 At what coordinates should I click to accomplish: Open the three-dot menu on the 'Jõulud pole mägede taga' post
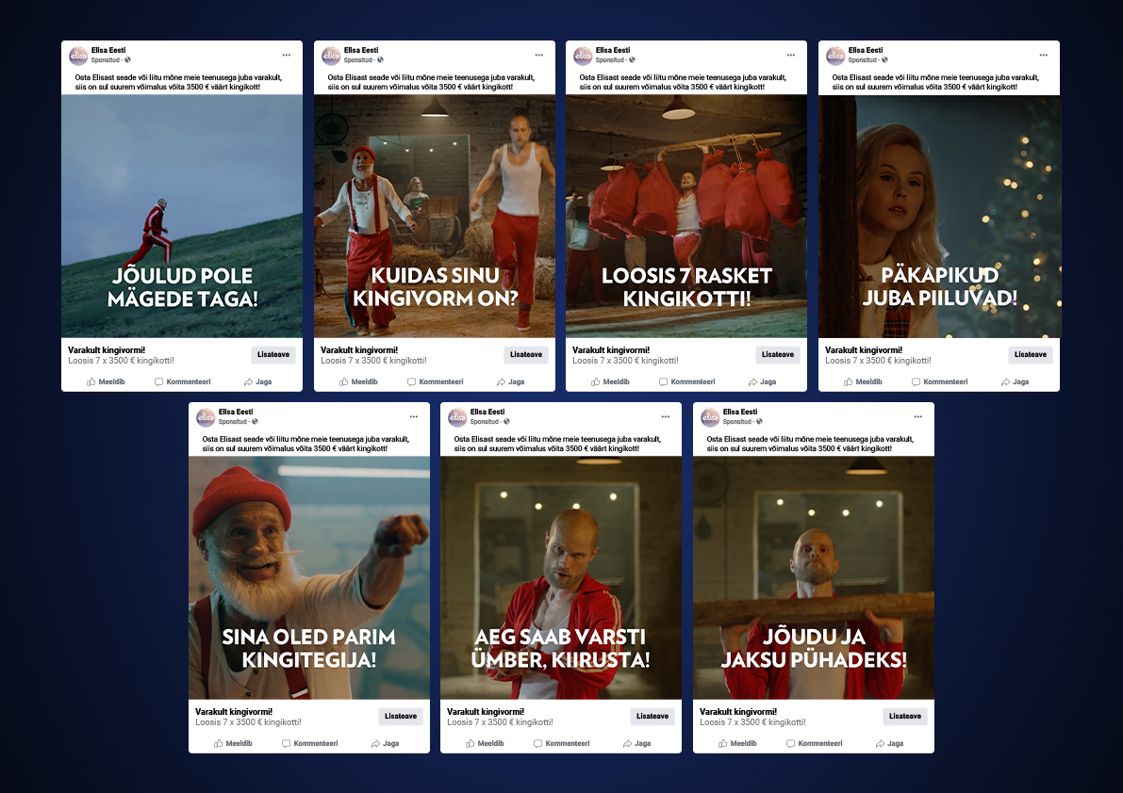pyautogui.click(x=287, y=55)
